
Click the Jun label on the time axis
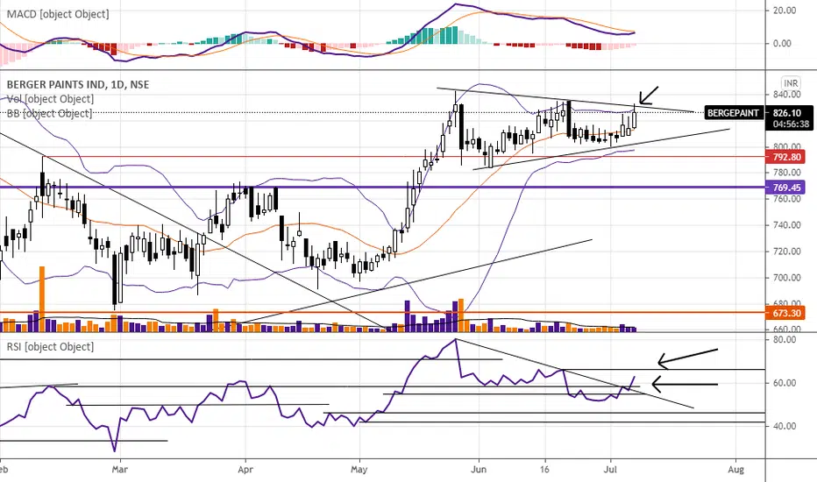[479, 469]
